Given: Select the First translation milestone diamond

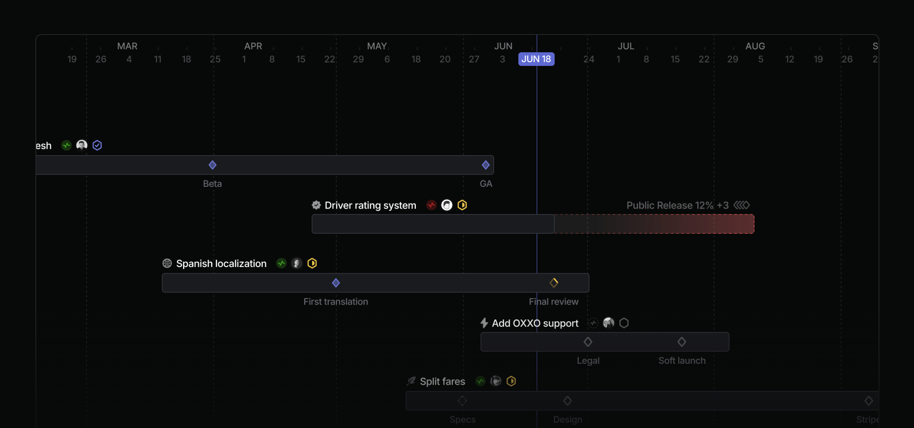Looking at the screenshot, I should [x=336, y=283].
